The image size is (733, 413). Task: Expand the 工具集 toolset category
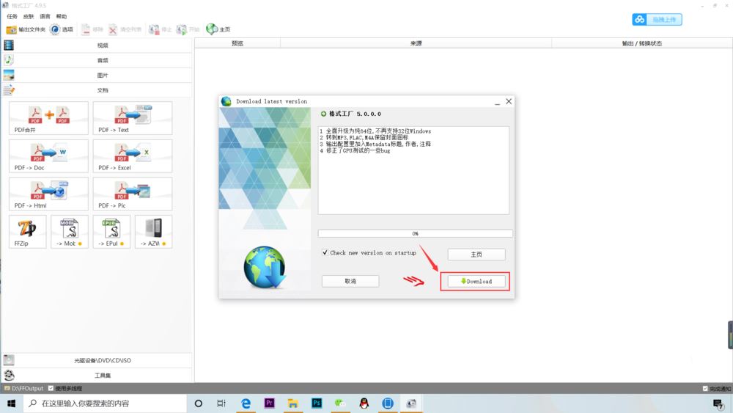pyautogui.click(x=97, y=375)
